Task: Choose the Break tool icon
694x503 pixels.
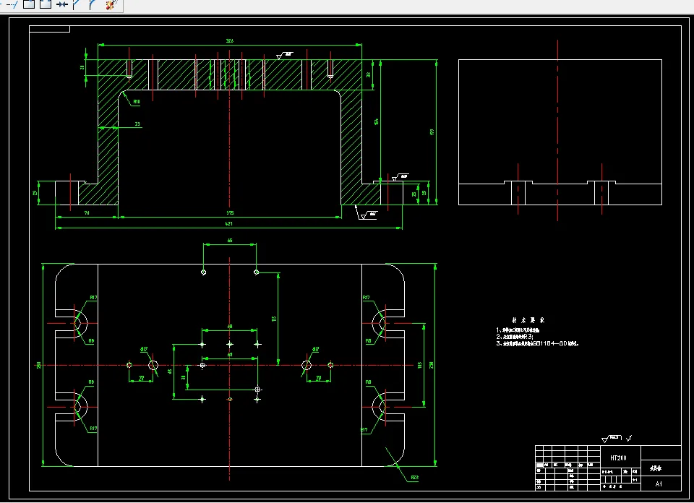Action: point(46,4)
